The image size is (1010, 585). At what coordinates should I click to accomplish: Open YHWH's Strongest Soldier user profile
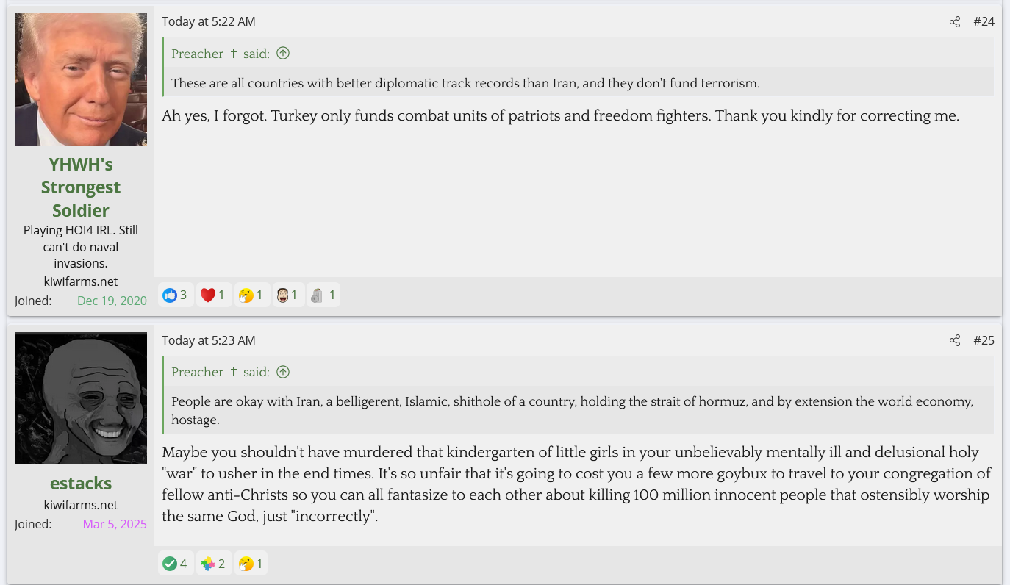click(x=81, y=187)
